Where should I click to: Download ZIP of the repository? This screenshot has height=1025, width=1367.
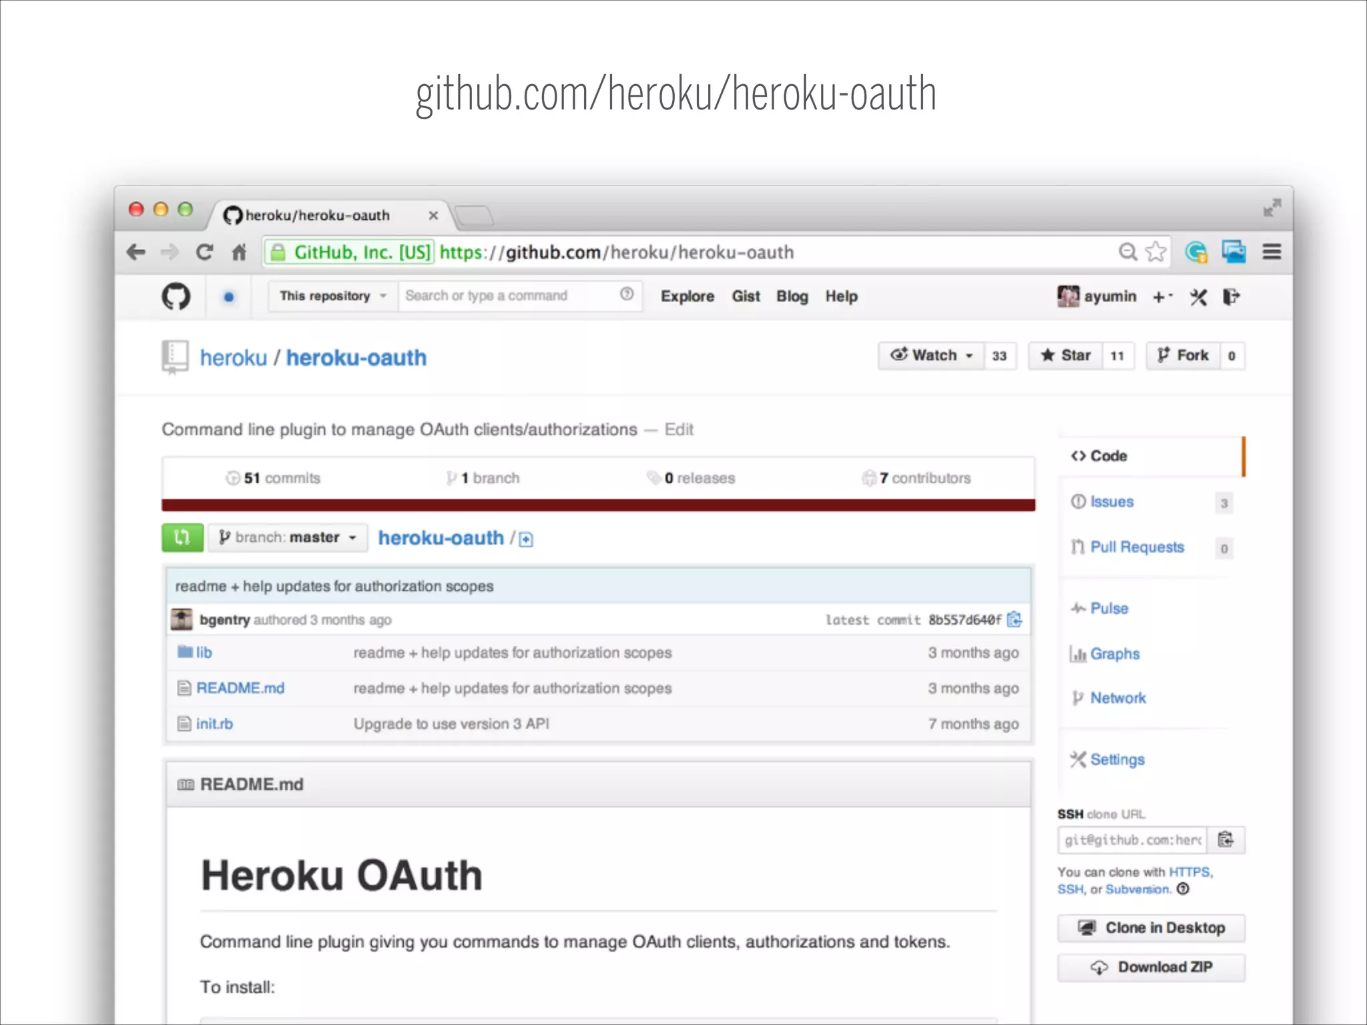[1151, 967]
